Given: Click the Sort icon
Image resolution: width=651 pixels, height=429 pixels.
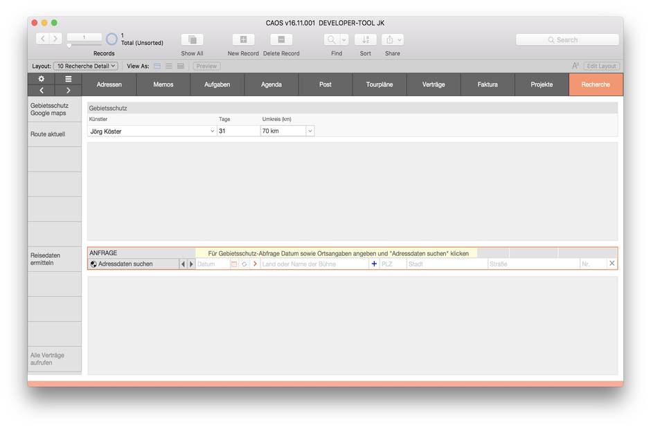Looking at the screenshot, I should 366,39.
